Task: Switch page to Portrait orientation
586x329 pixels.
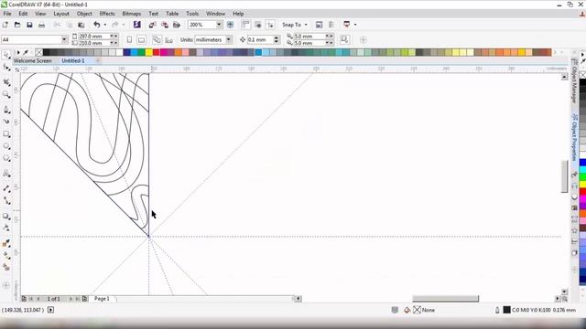Action: (x=129, y=39)
